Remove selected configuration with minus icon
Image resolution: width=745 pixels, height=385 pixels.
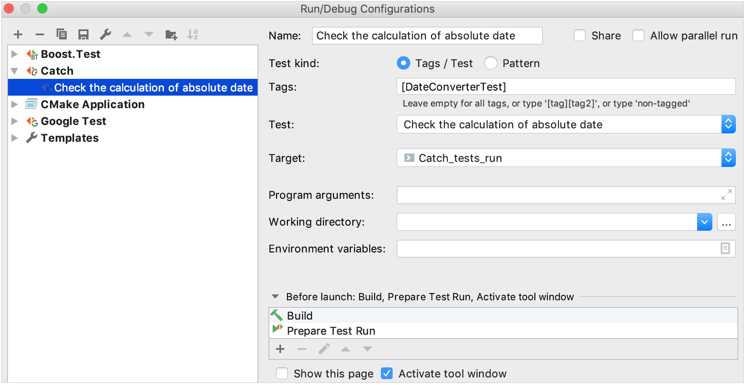tap(40, 34)
